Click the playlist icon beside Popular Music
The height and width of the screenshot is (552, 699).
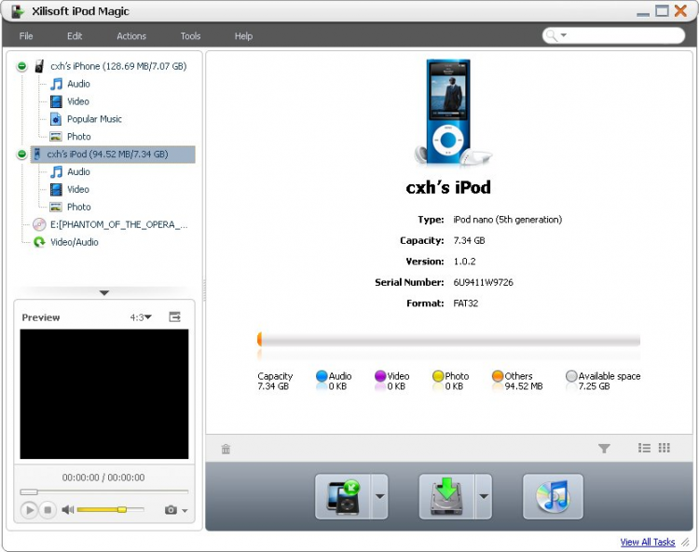pyautogui.click(x=56, y=119)
